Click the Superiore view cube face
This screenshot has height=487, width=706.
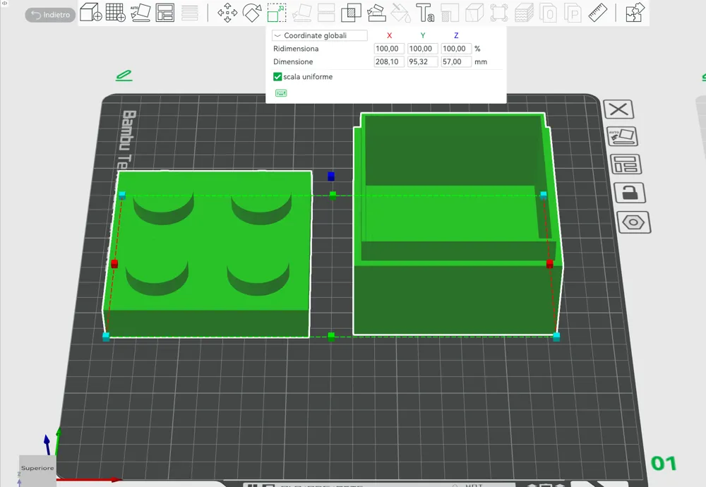[x=37, y=468]
